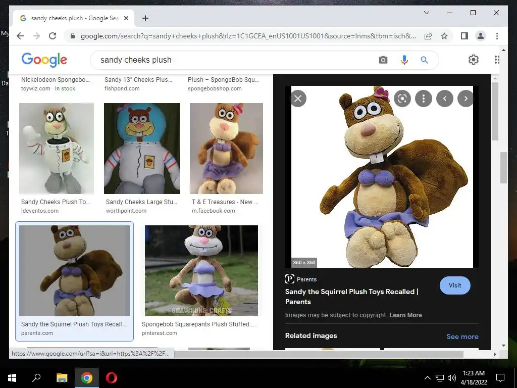
Task: Open the network tray icon
Action: click(440, 378)
